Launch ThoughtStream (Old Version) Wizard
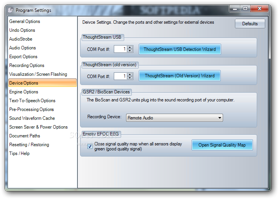The height and width of the screenshot is (199, 279). click(x=179, y=76)
